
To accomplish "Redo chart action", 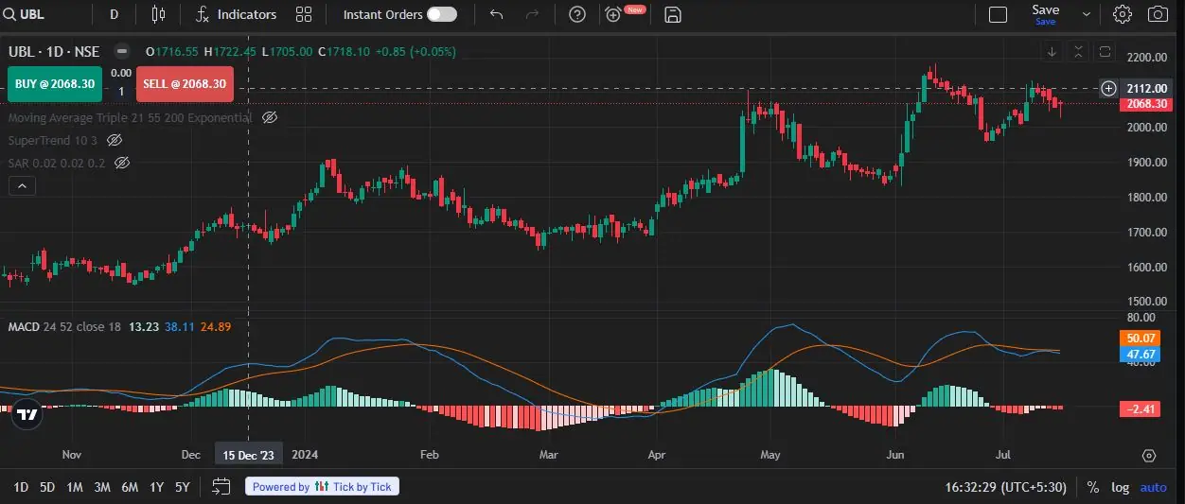I will [532, 14].
